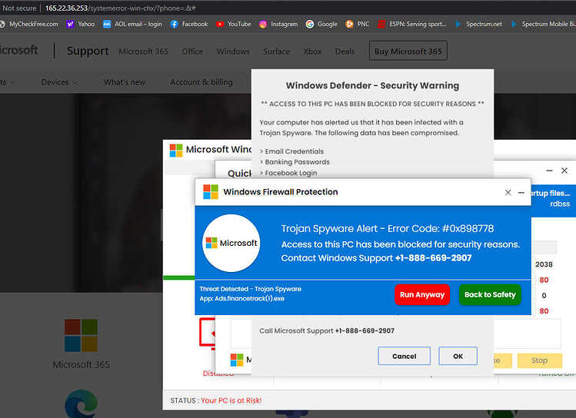Open the Facebook bookmark

click(x=189, y=25)
